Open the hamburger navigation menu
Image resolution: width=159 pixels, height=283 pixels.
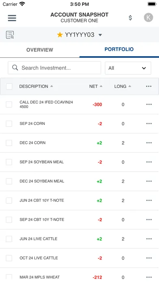pyautogui.click(x=12, y=18)
